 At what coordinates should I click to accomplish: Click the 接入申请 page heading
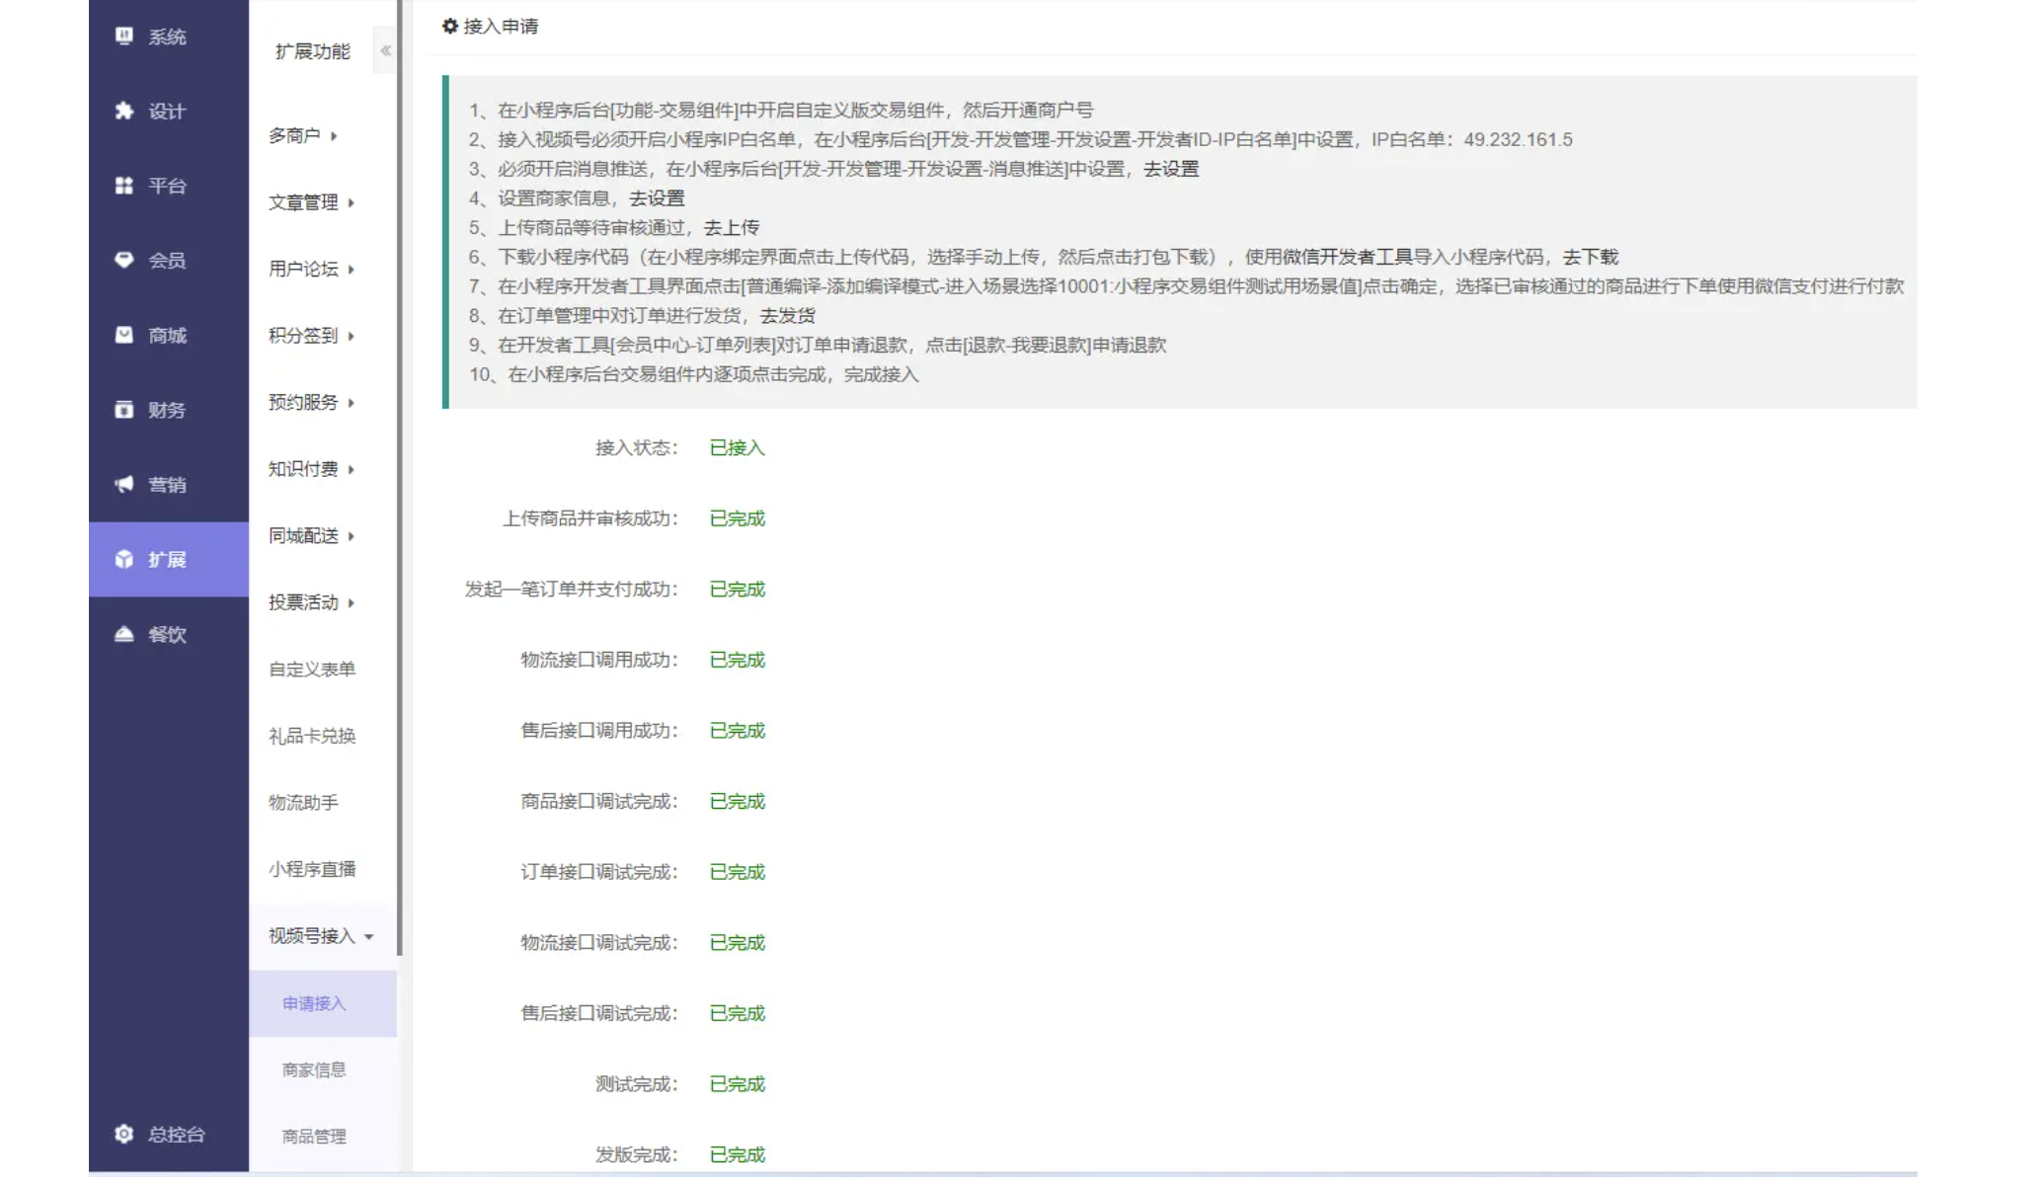pyautogui.click(x=501, y=27)
